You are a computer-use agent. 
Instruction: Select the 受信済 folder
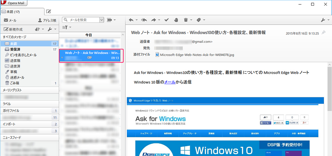(30, 49)
